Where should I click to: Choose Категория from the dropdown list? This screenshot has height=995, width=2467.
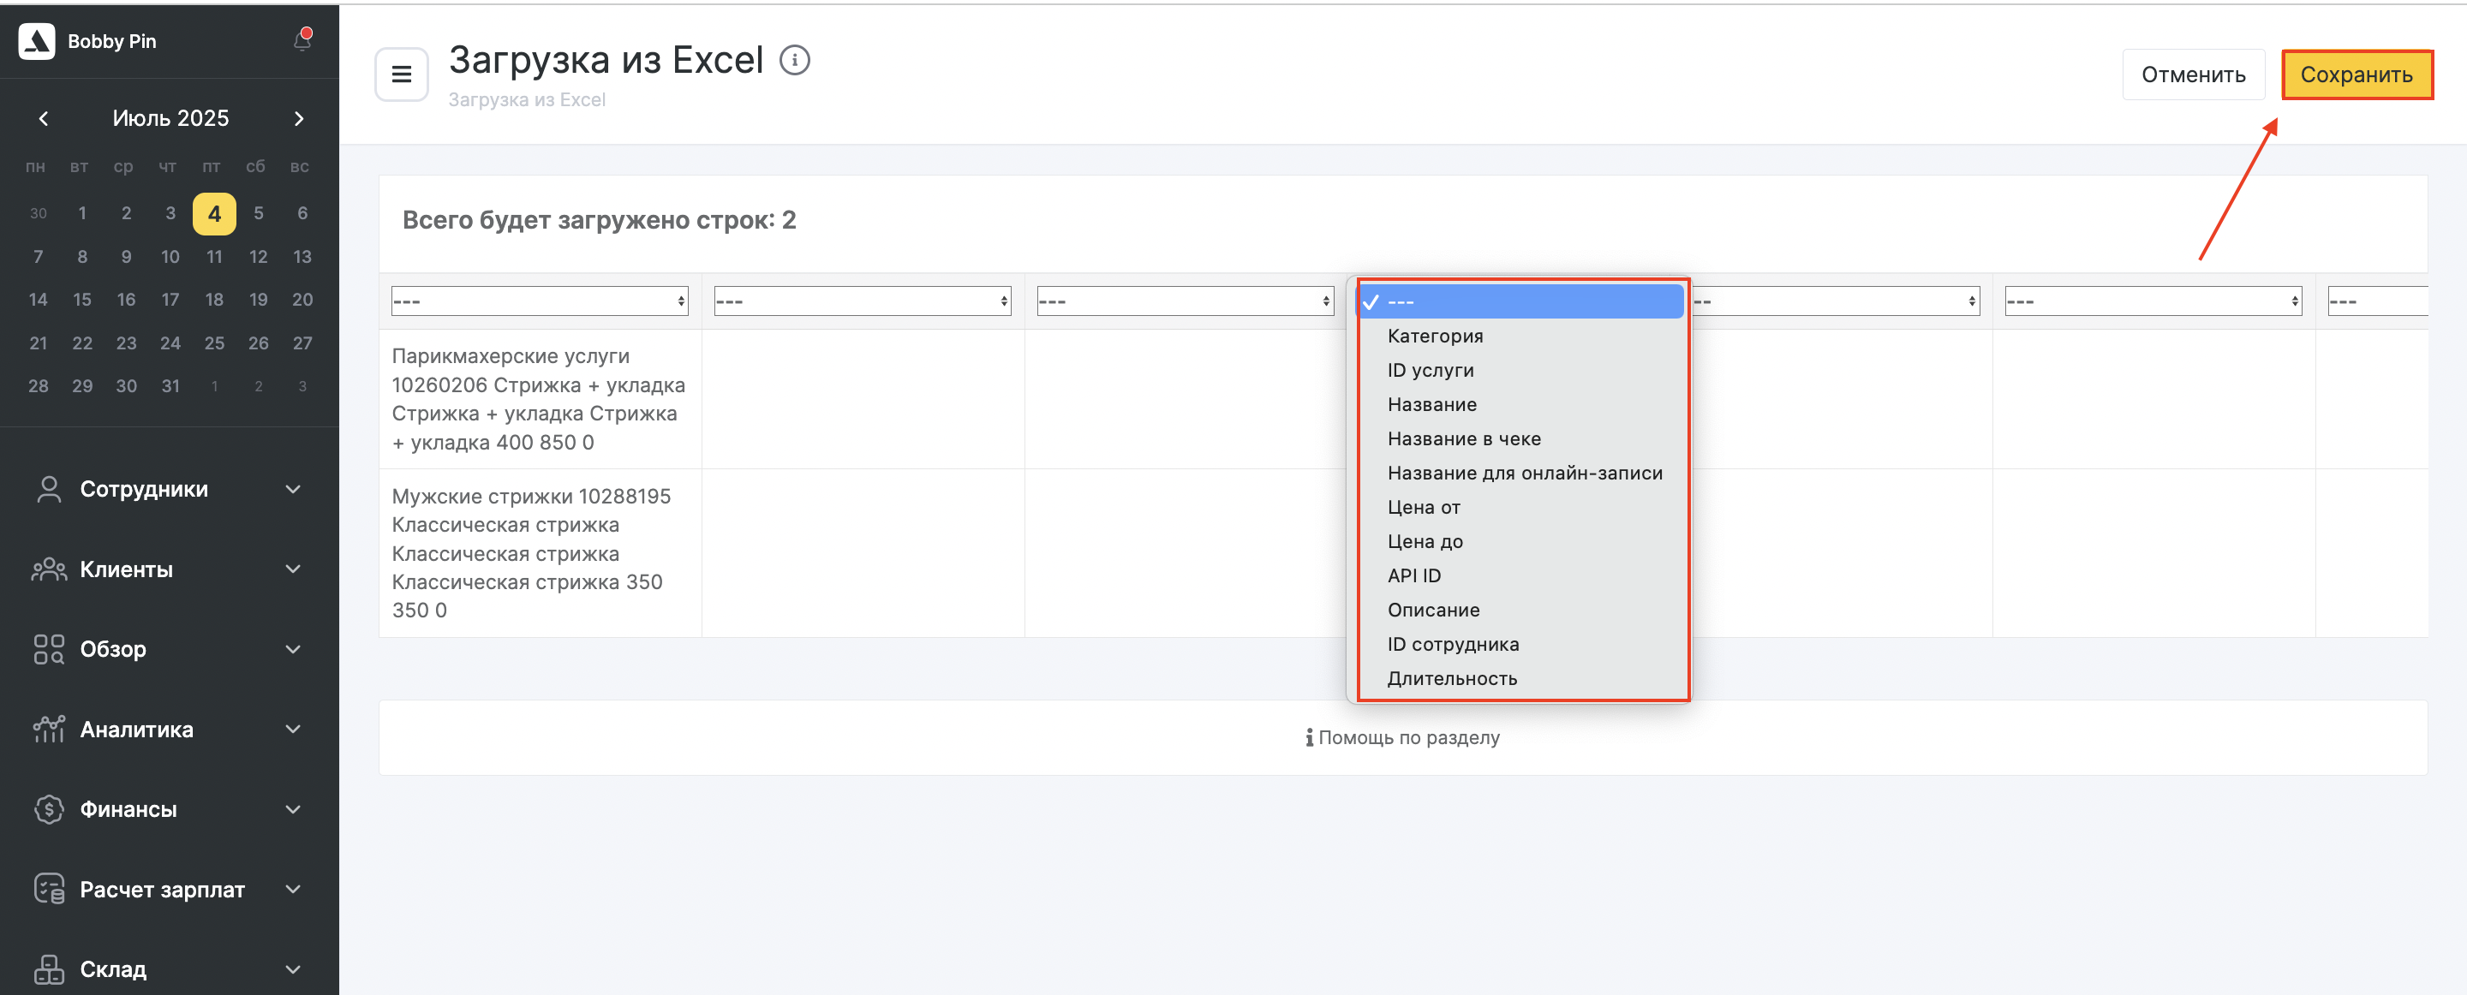click(x=1520, y=337)
